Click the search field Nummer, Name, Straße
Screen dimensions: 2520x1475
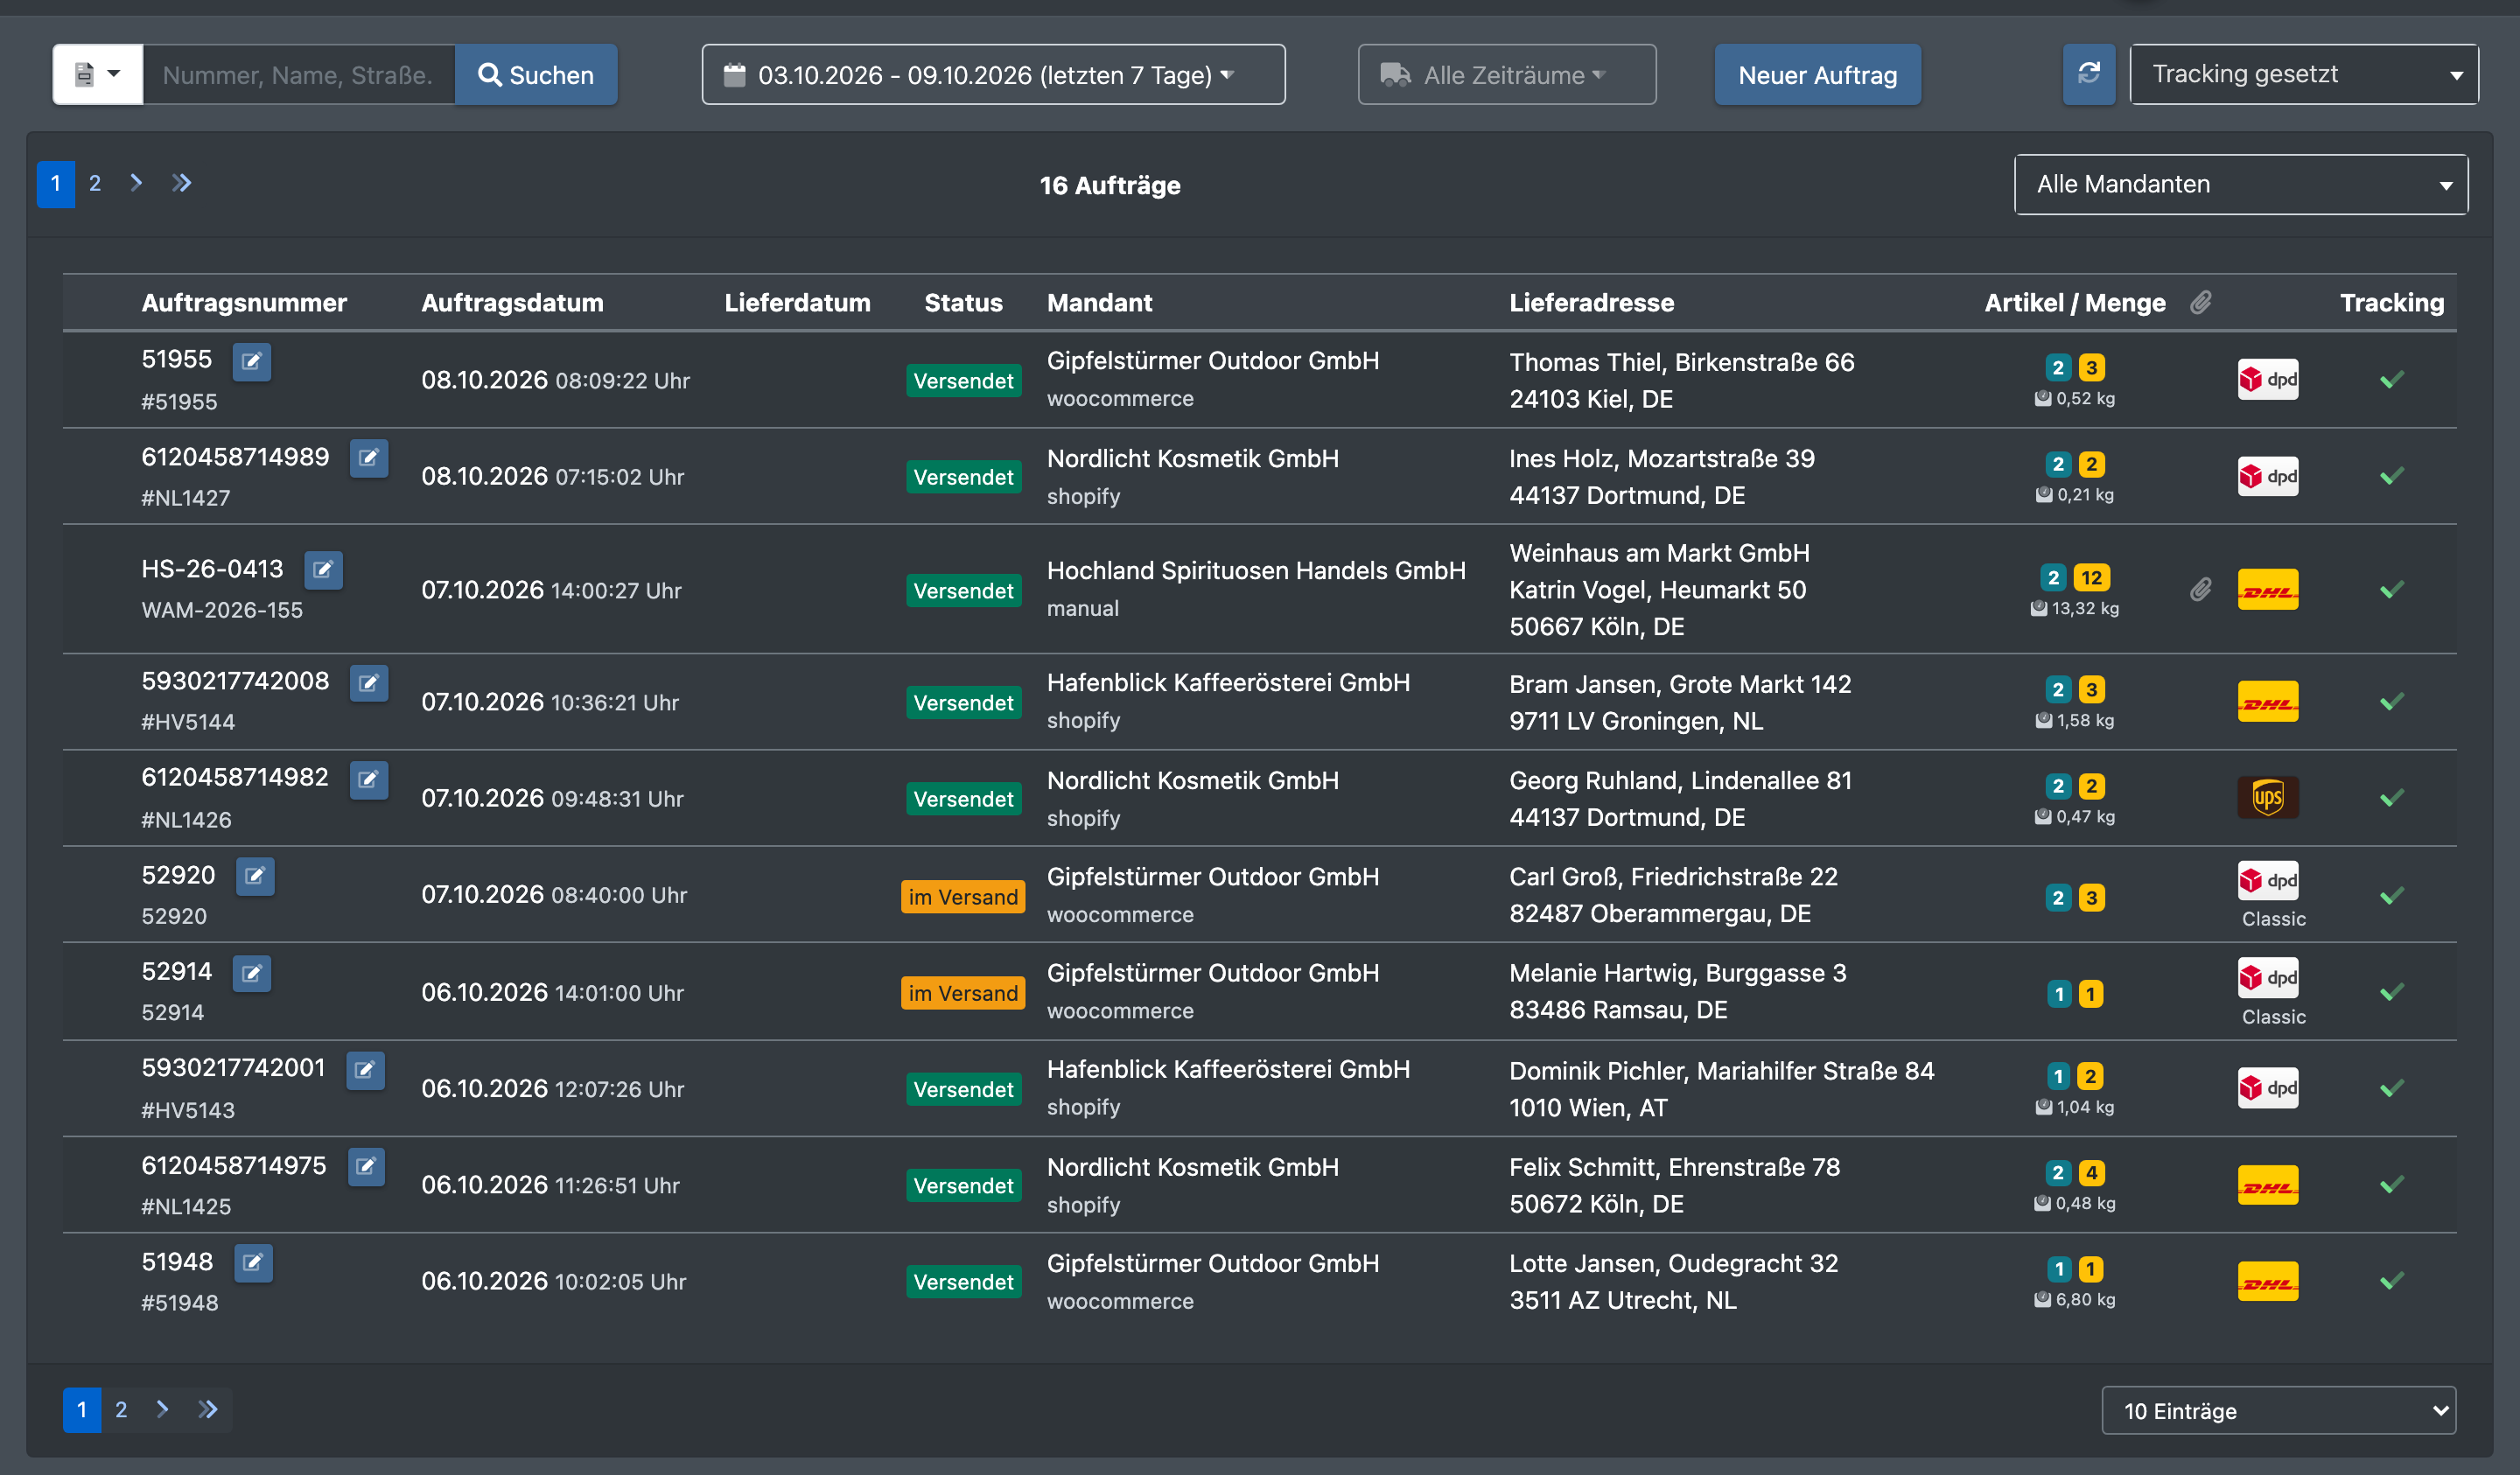(299, 74)
